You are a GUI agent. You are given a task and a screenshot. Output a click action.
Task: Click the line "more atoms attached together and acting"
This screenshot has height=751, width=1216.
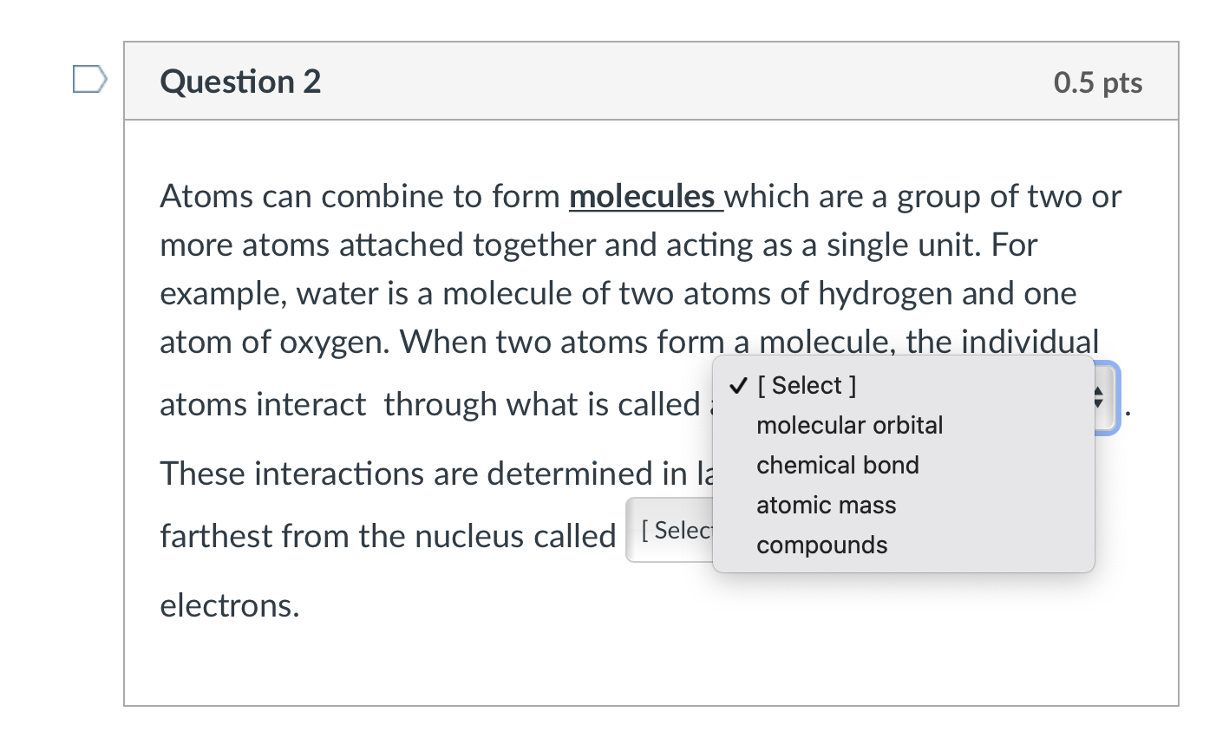click(x=598, y=245)
